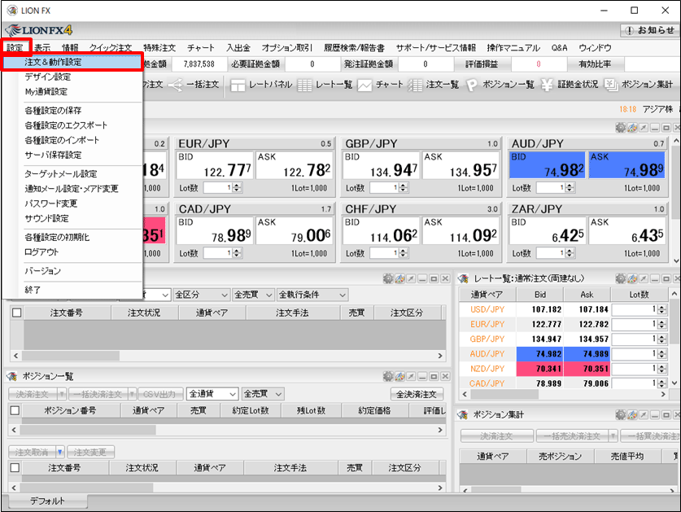Open the 全区分 filter dropdown
The width and height of the screenshot is (681, 512).
[x=202, y=295]
